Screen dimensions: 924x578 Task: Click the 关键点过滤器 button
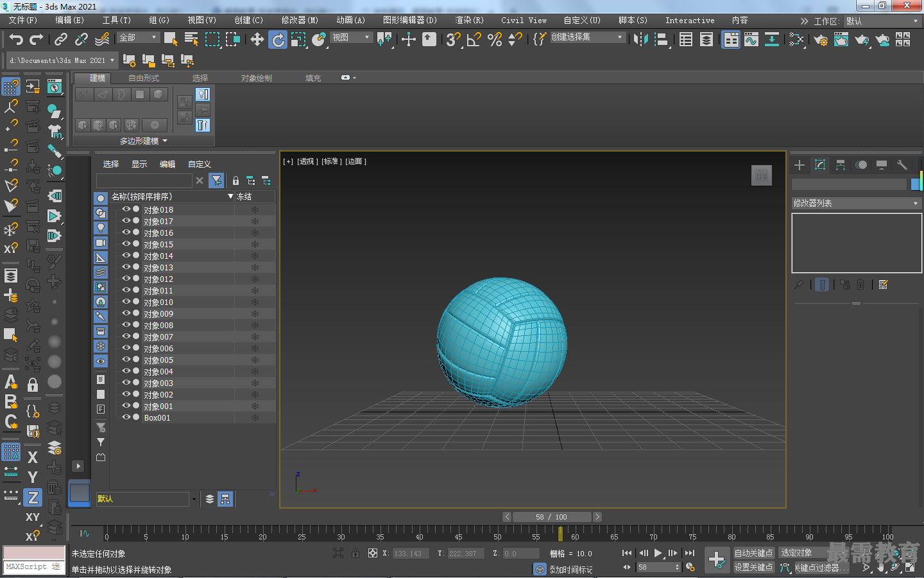[x=821, y=568]
